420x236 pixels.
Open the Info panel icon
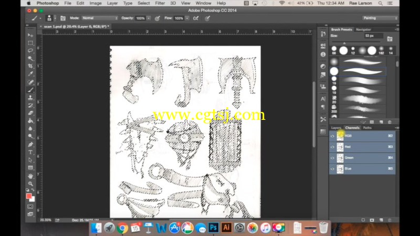(323, 54)
